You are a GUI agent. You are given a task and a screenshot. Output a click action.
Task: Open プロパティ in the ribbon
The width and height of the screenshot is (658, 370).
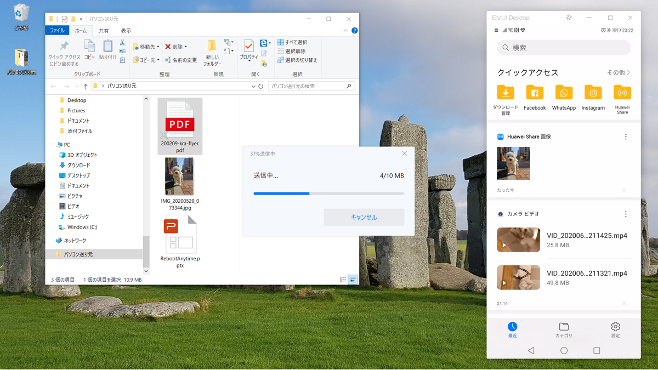tap(248, 50)
